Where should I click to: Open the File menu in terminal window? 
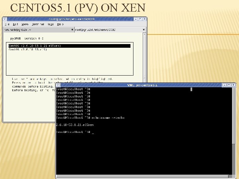pyautogui.click(x=7, y=24)
